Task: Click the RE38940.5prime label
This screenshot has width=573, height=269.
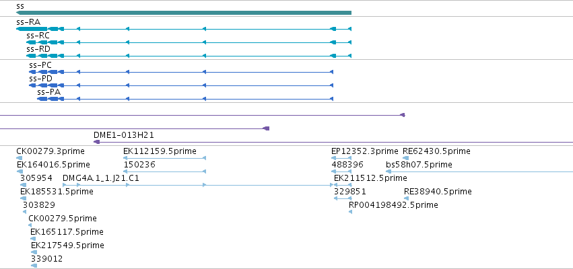Action: [x=438, y=192]
